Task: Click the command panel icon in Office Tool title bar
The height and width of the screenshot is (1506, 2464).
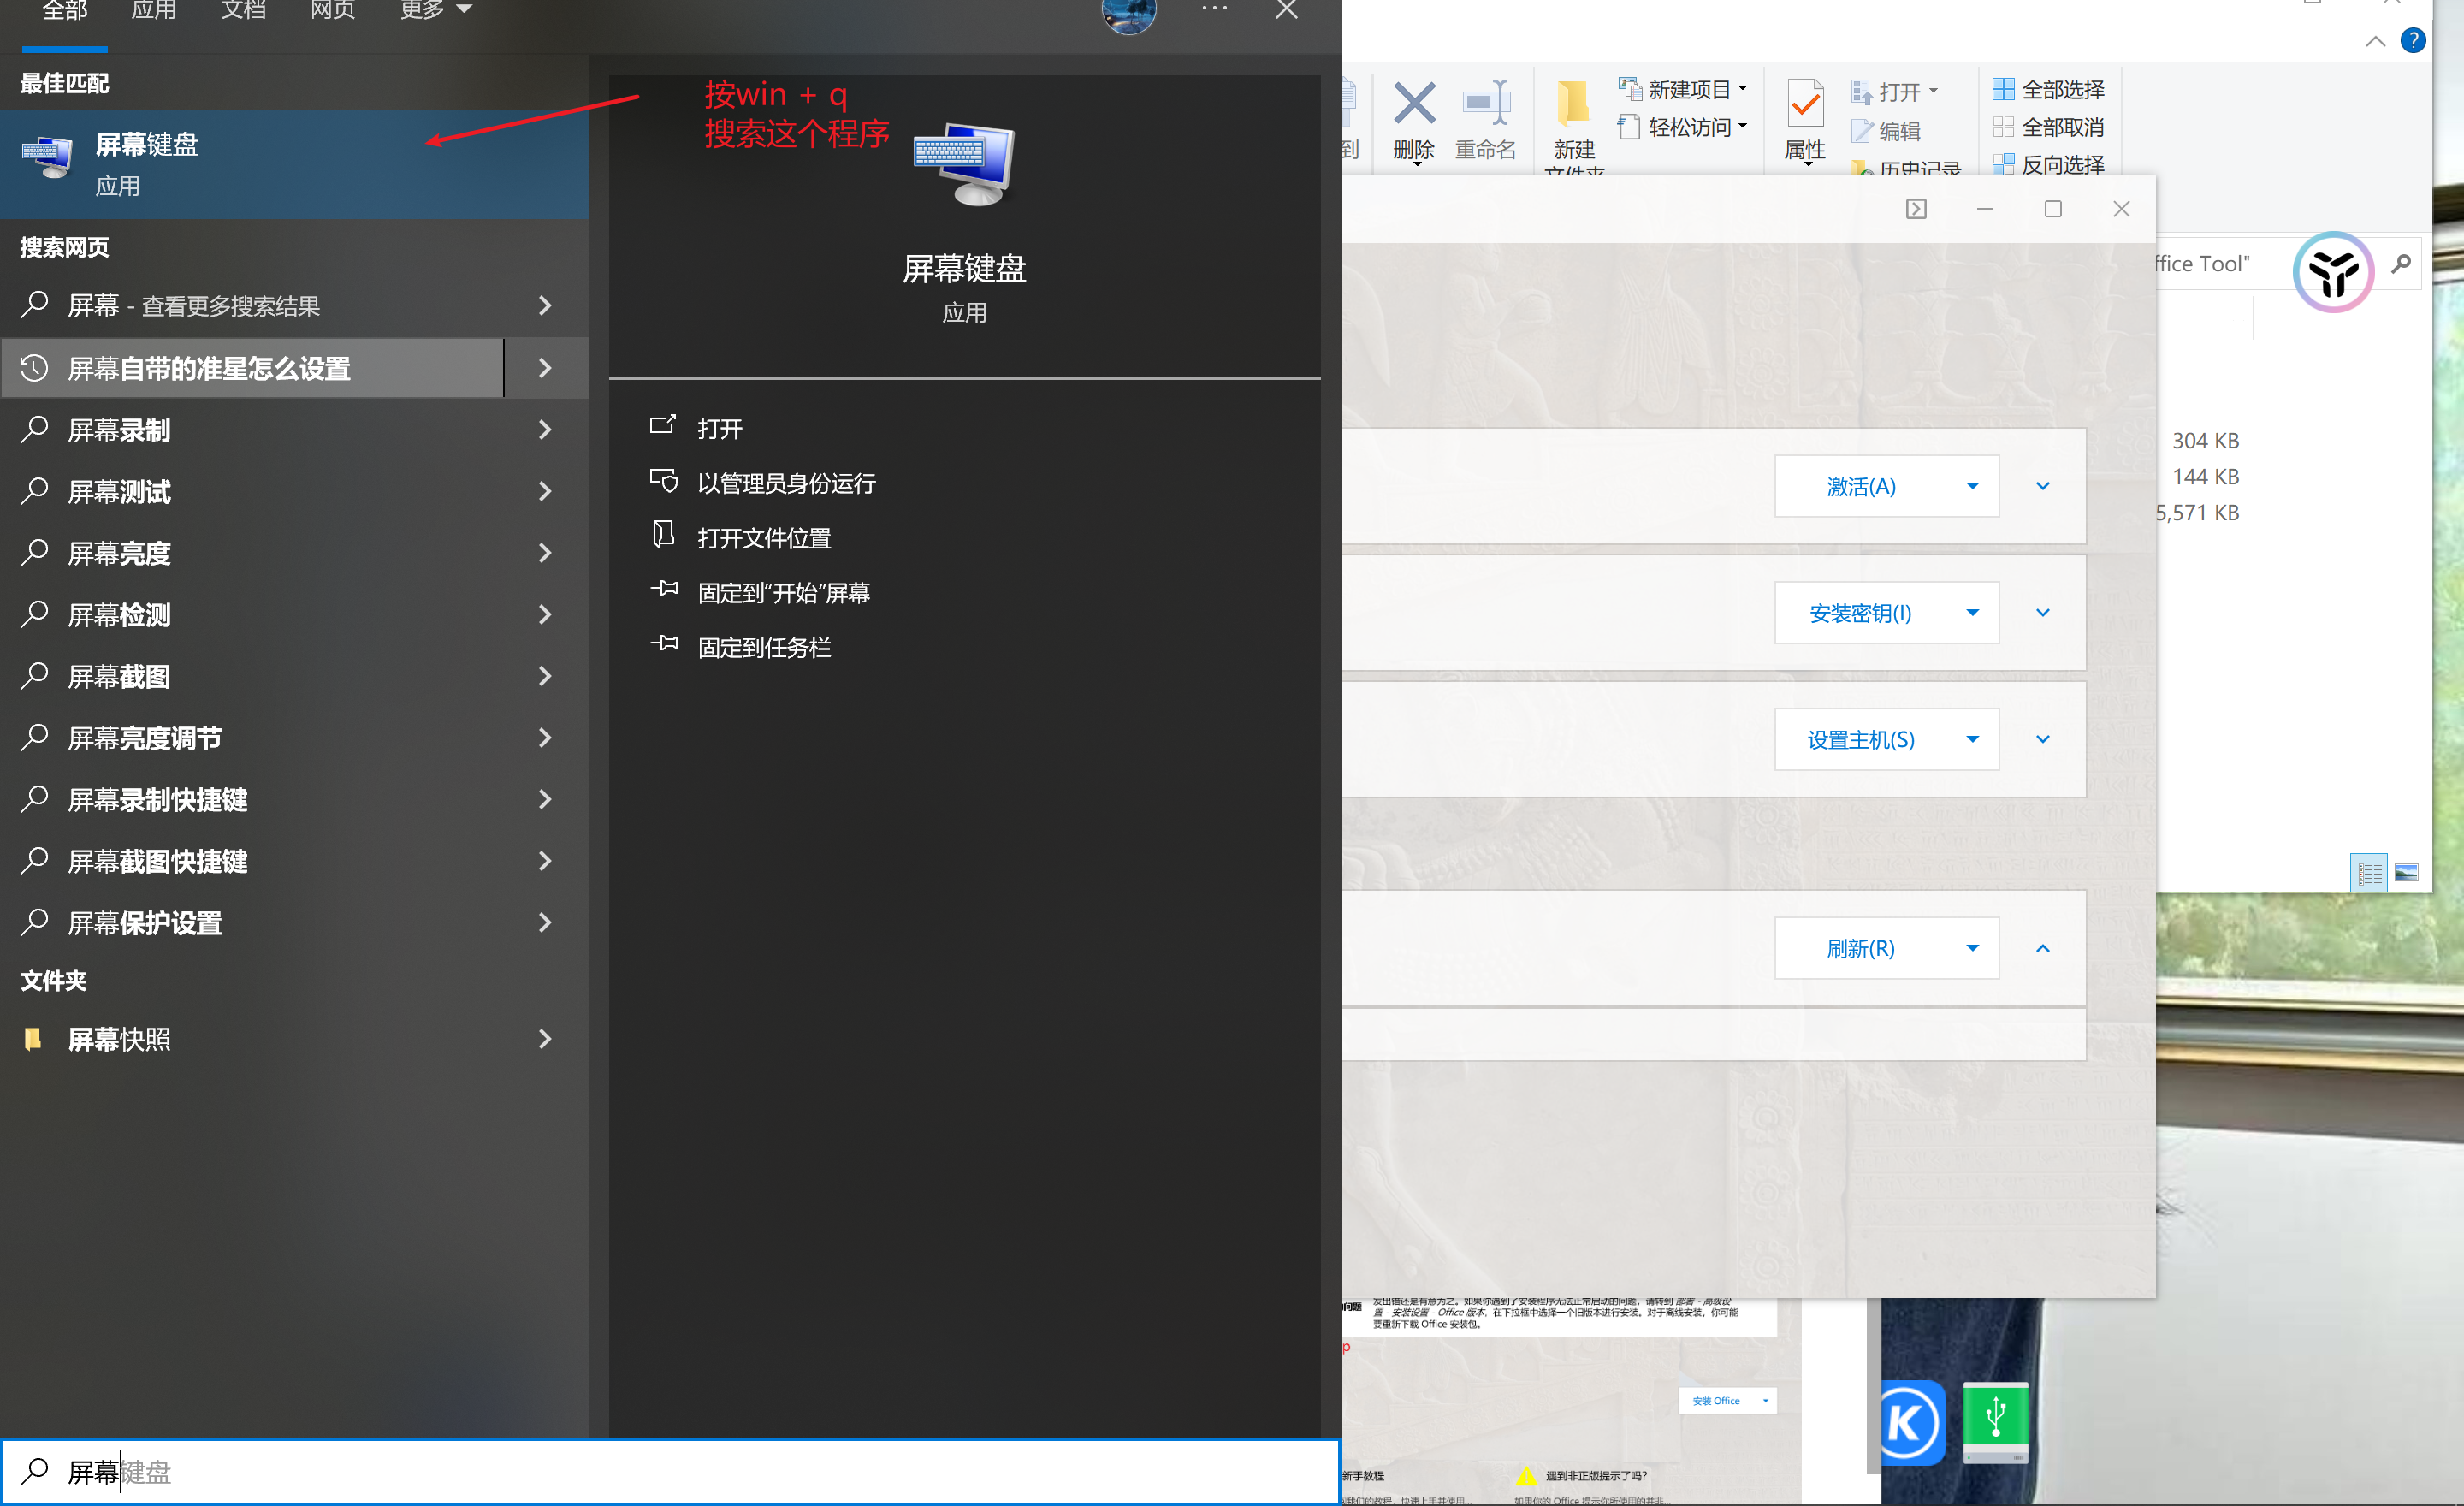Action: click(1916, 209)
